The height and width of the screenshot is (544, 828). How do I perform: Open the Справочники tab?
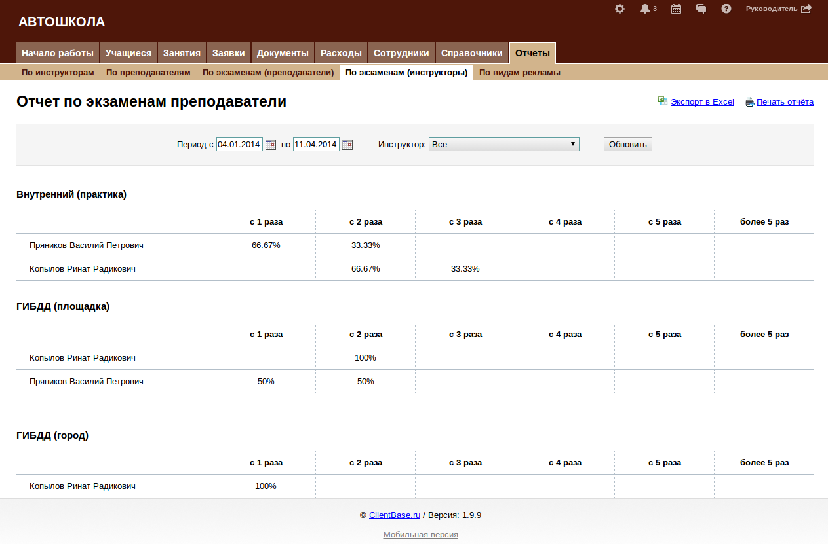tap(472, 53)
